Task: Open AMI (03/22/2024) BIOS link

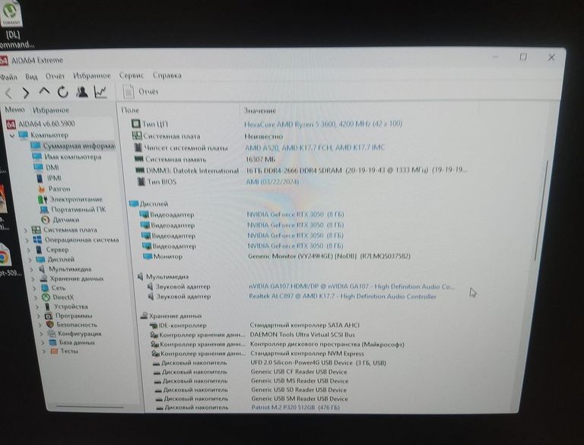Action: 272,182
